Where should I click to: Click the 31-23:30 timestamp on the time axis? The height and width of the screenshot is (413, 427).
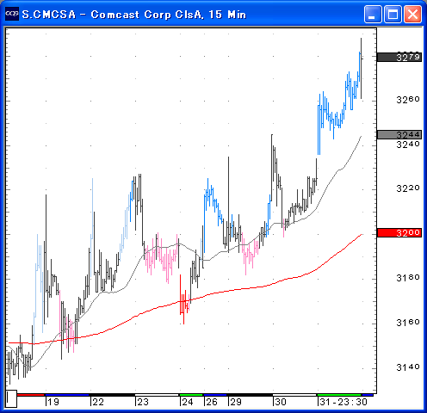coord(343,402)
